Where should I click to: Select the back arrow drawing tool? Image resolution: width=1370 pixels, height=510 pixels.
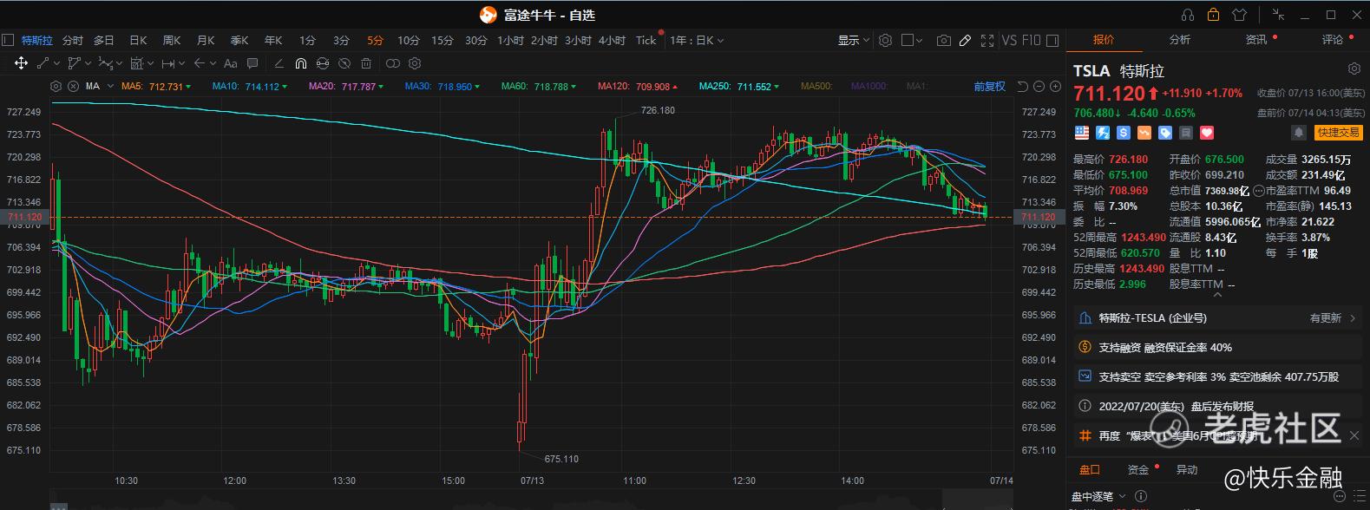coord(200,63)
